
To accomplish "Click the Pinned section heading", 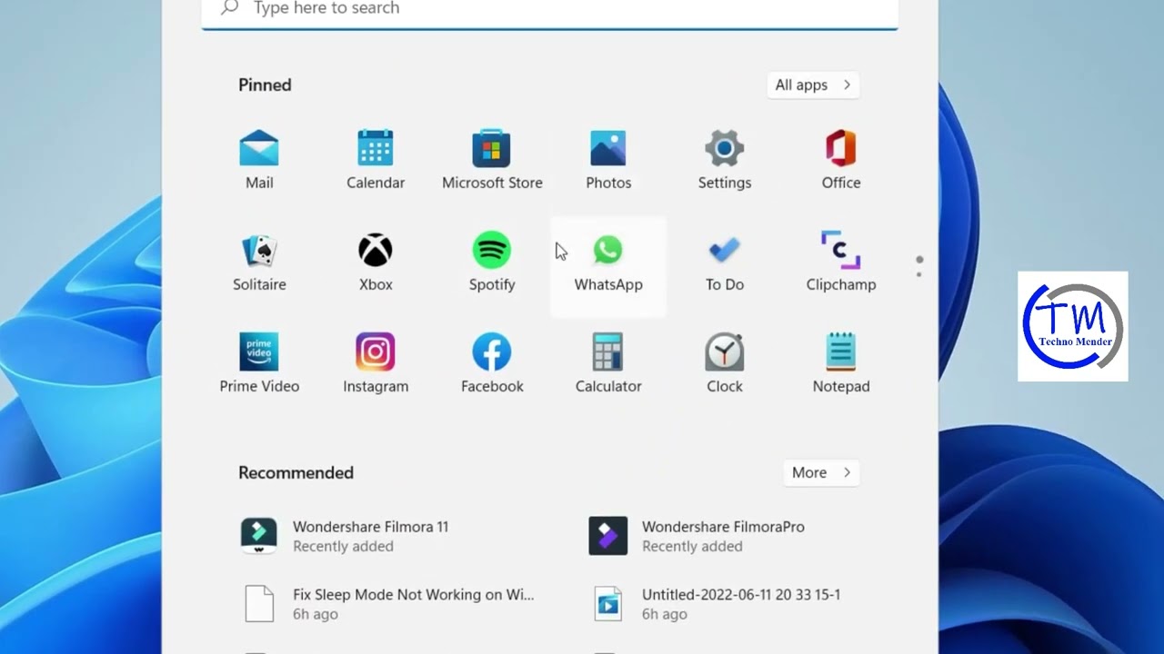I will click(x=265, y=84).
